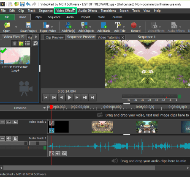Play the sequence preview

point(69,97)
